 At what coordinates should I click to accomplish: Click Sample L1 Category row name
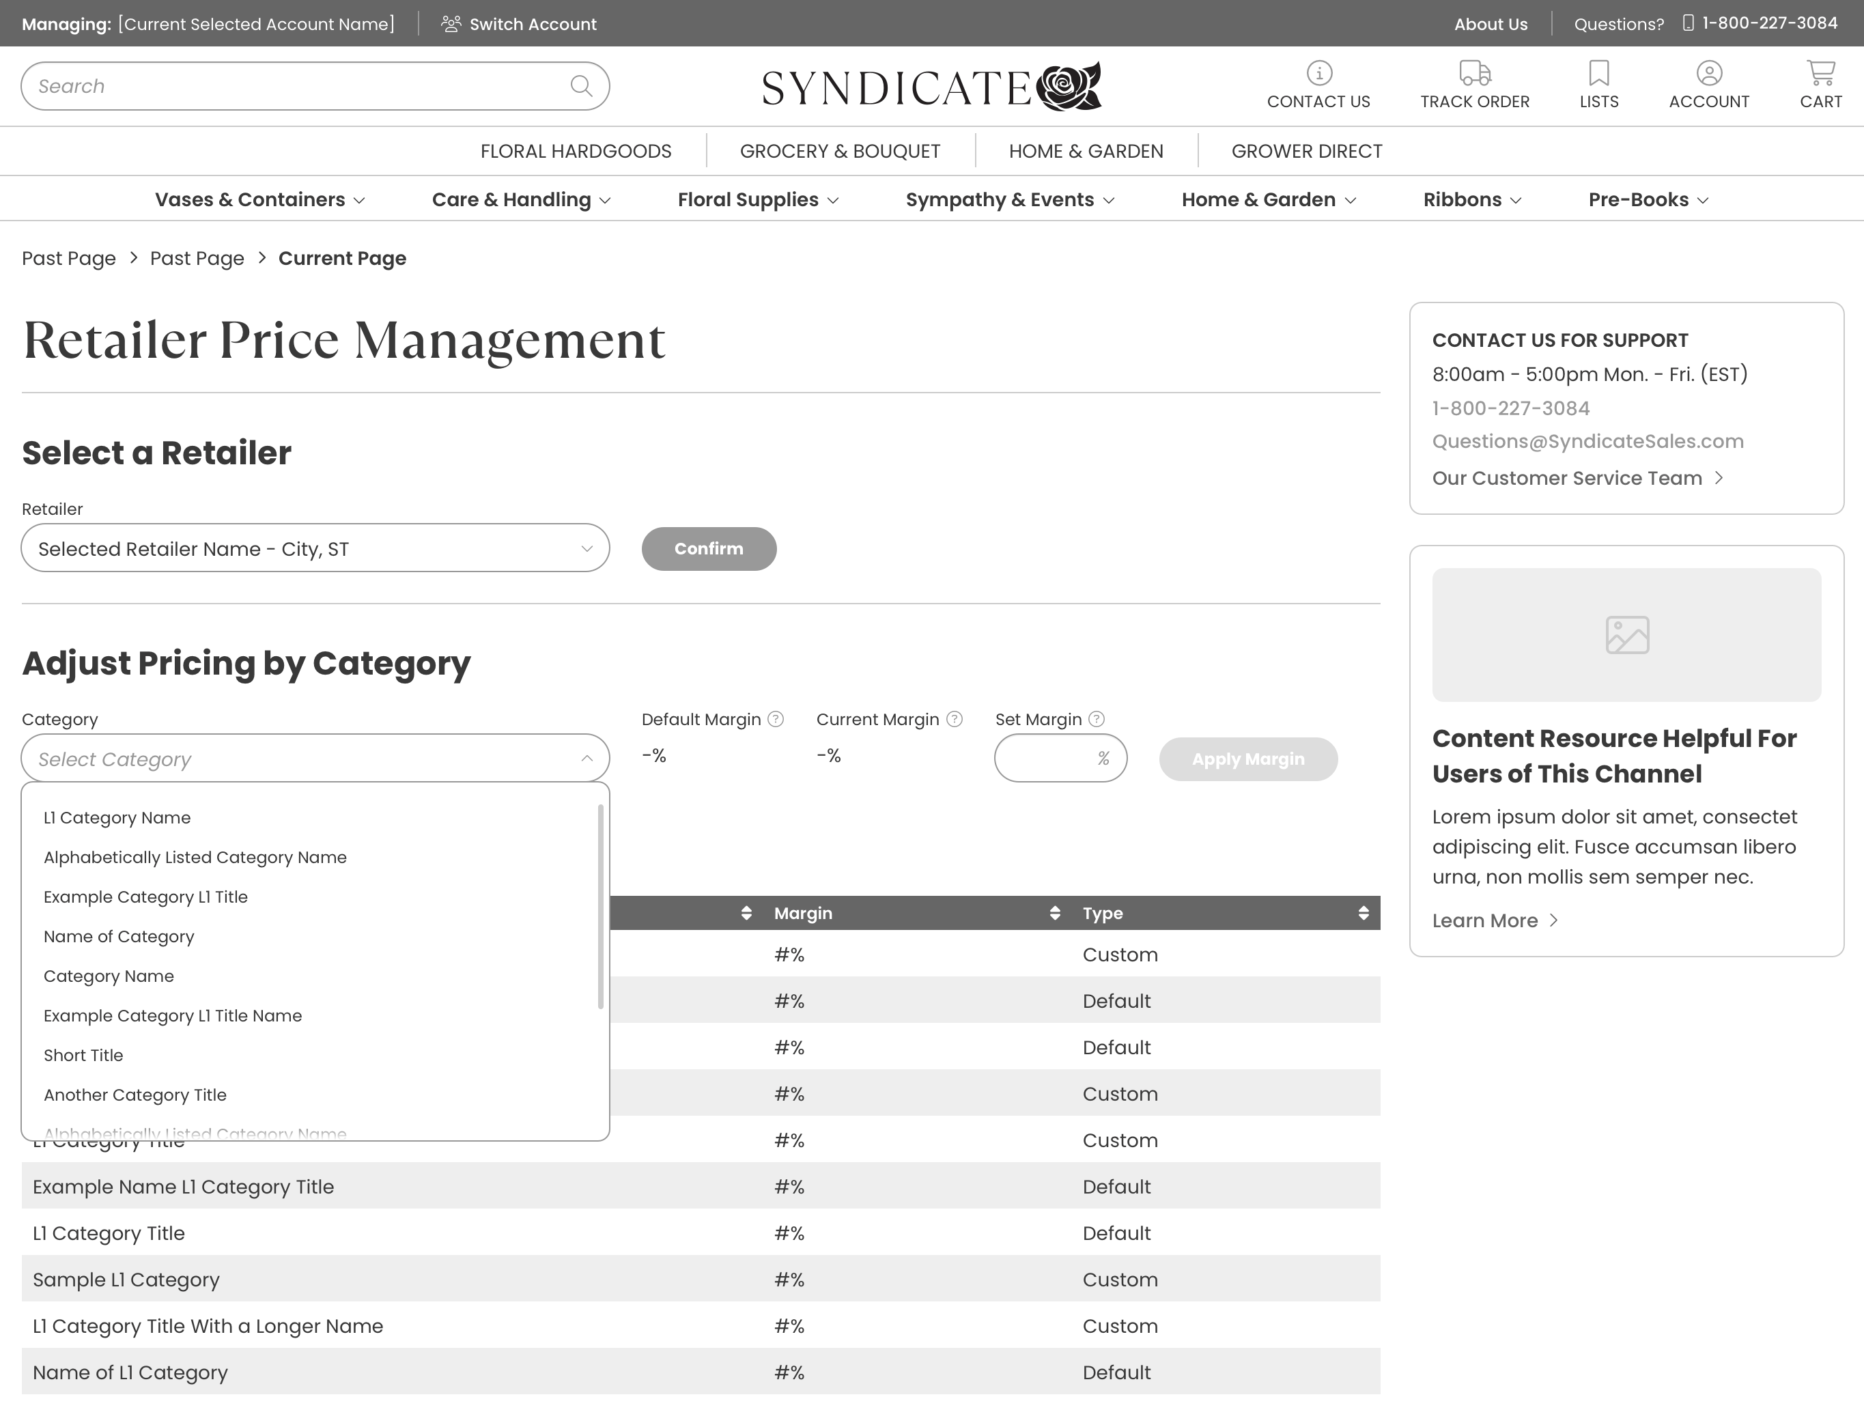tap(126, 1279)
